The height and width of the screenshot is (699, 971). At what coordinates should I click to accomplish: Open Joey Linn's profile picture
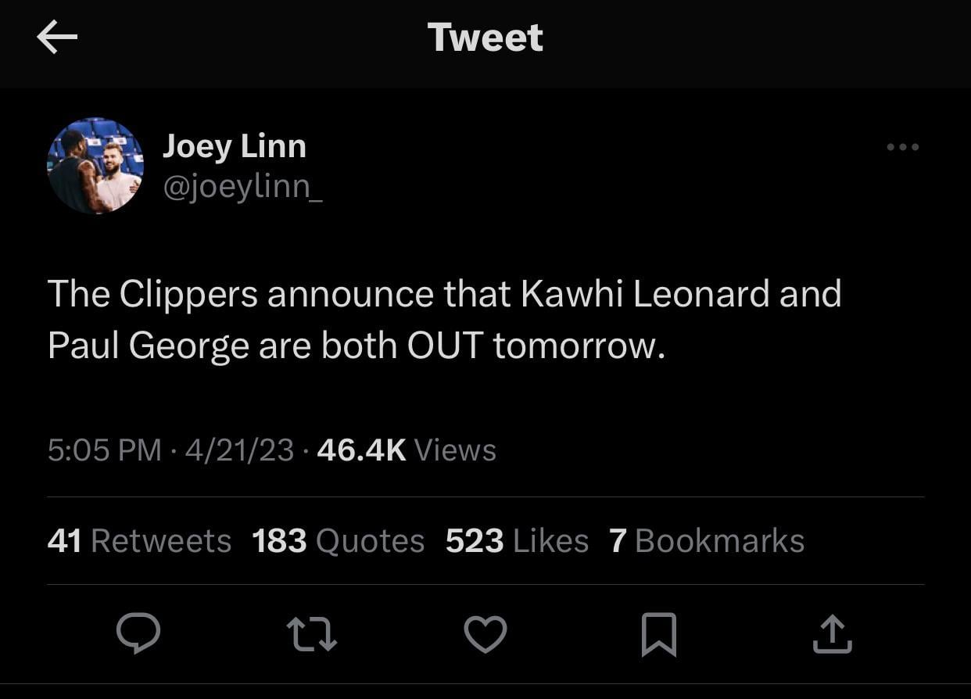pos(95,166)
